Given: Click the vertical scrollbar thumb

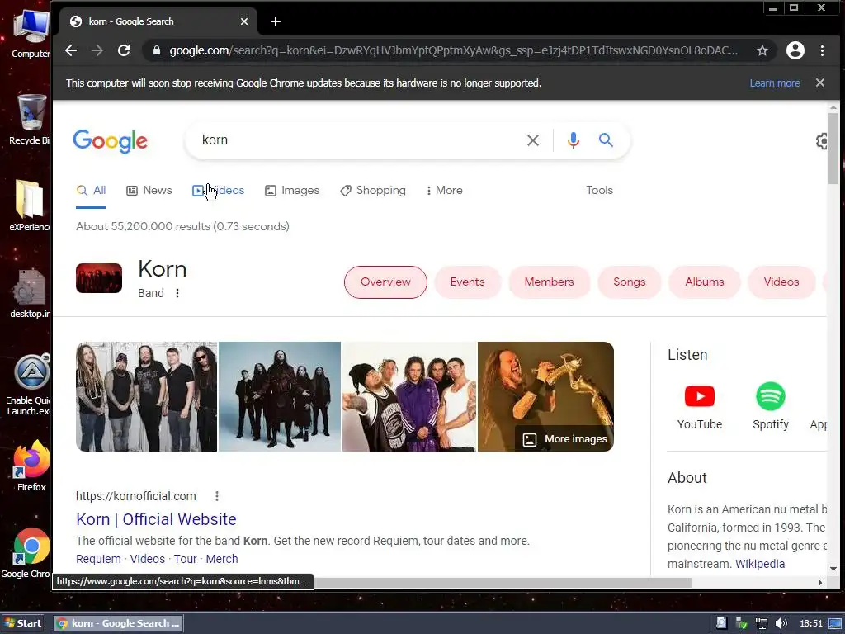Looking at the screenshot, I should pos(833,149).
